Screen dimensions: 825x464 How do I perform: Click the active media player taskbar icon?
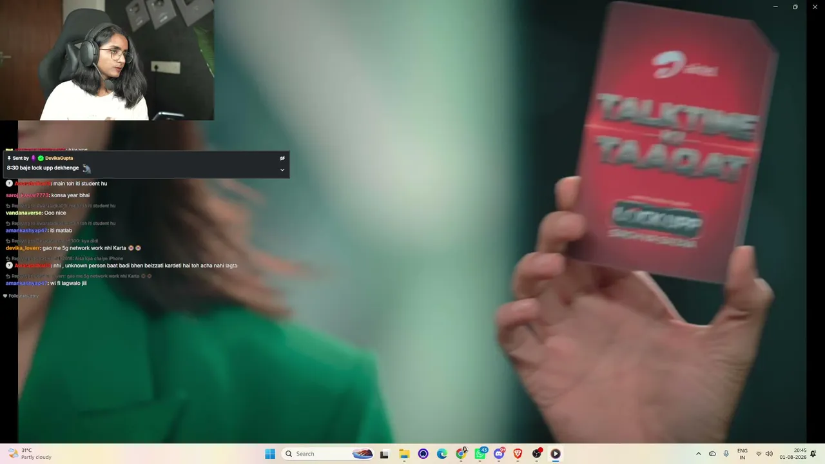pyautogui.click(x=556, y=454)
